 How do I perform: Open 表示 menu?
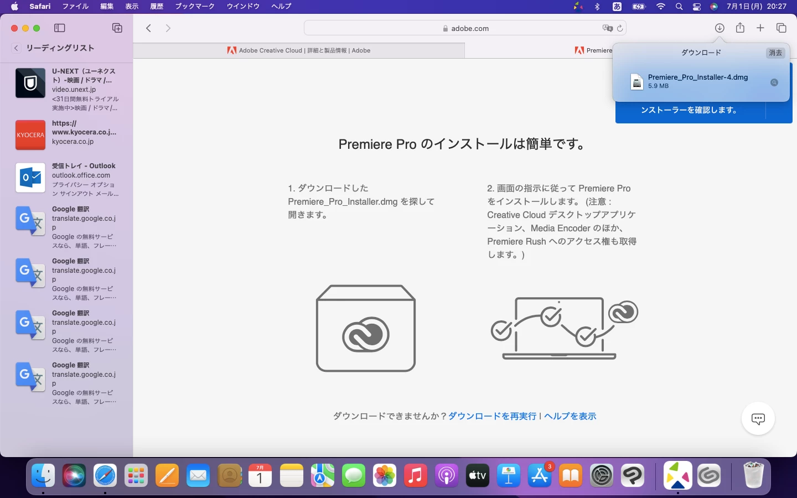pos(132,7)
